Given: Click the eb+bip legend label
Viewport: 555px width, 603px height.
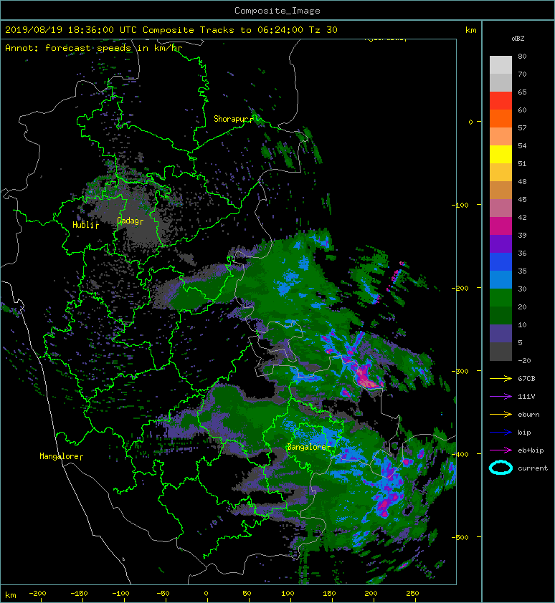Looking at the screenshot, I should click(x=531, y=450).
